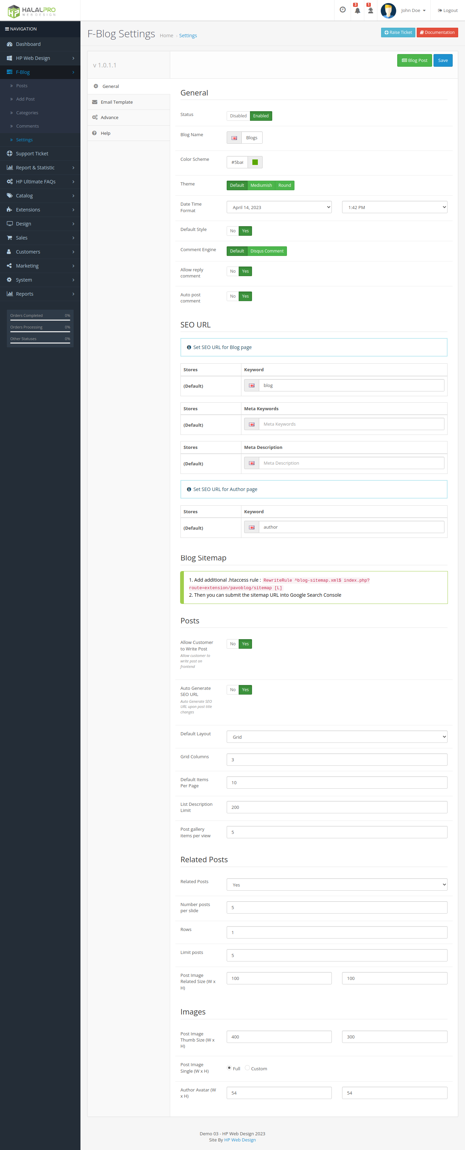Click the Extensions puzzle icon
The width and height of the screenshot is (465, 1150).
click(9, 210)
